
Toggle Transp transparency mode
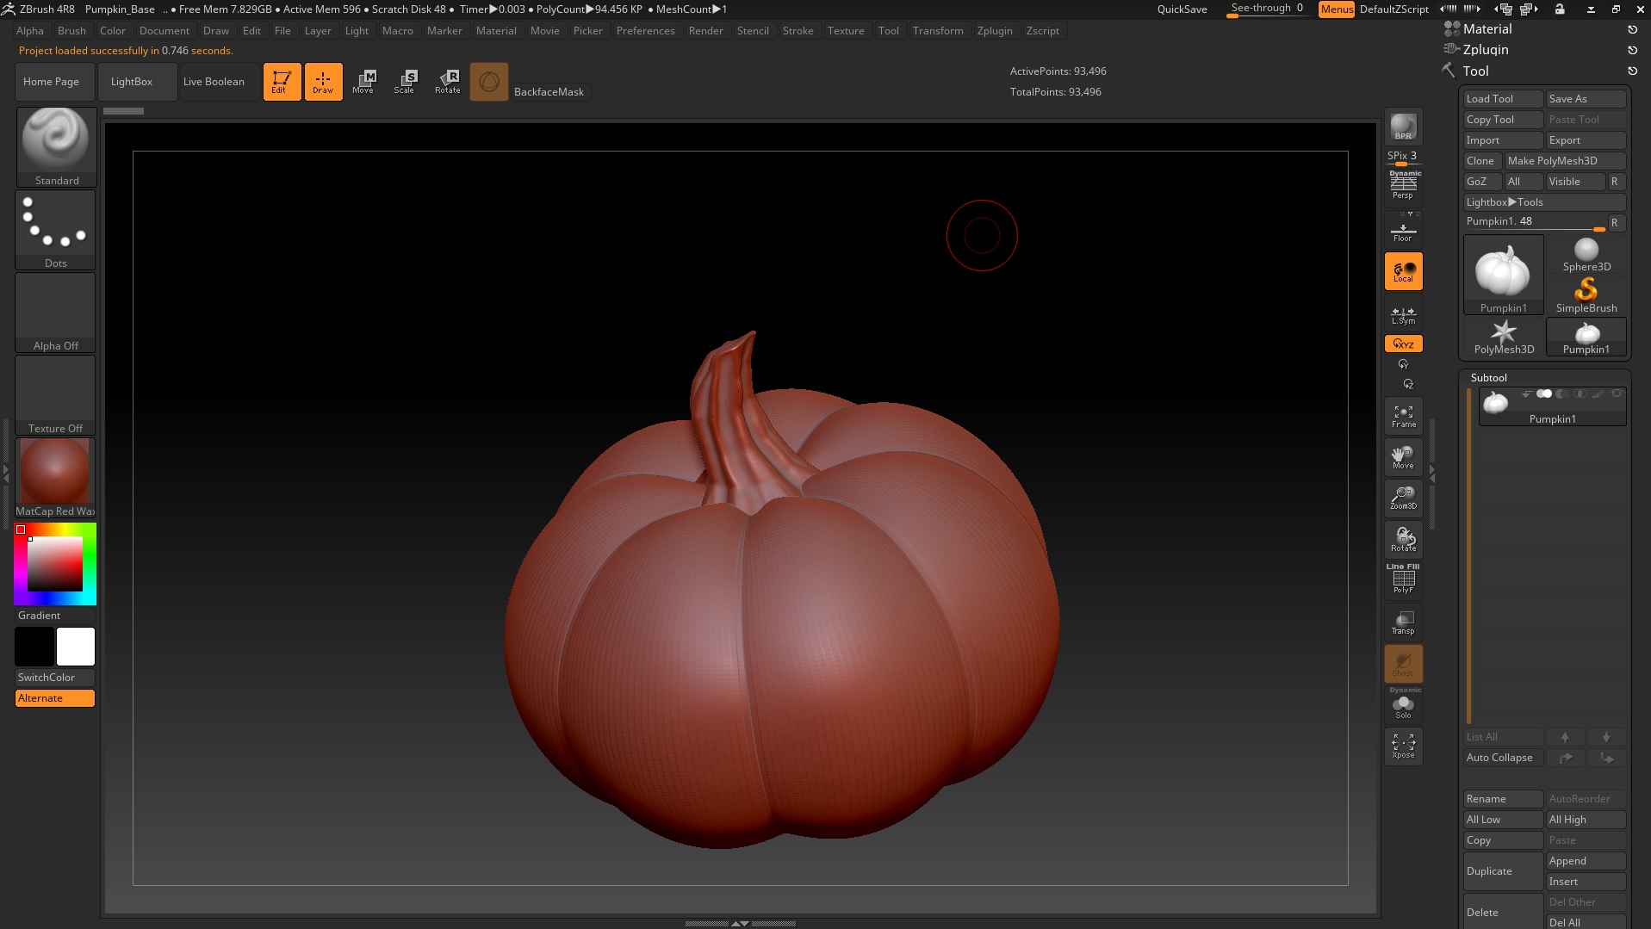(1403, 622)
